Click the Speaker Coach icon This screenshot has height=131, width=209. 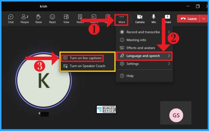(65, 66)
